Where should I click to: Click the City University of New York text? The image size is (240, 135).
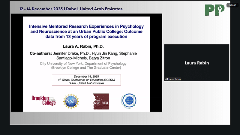(83, 64)
